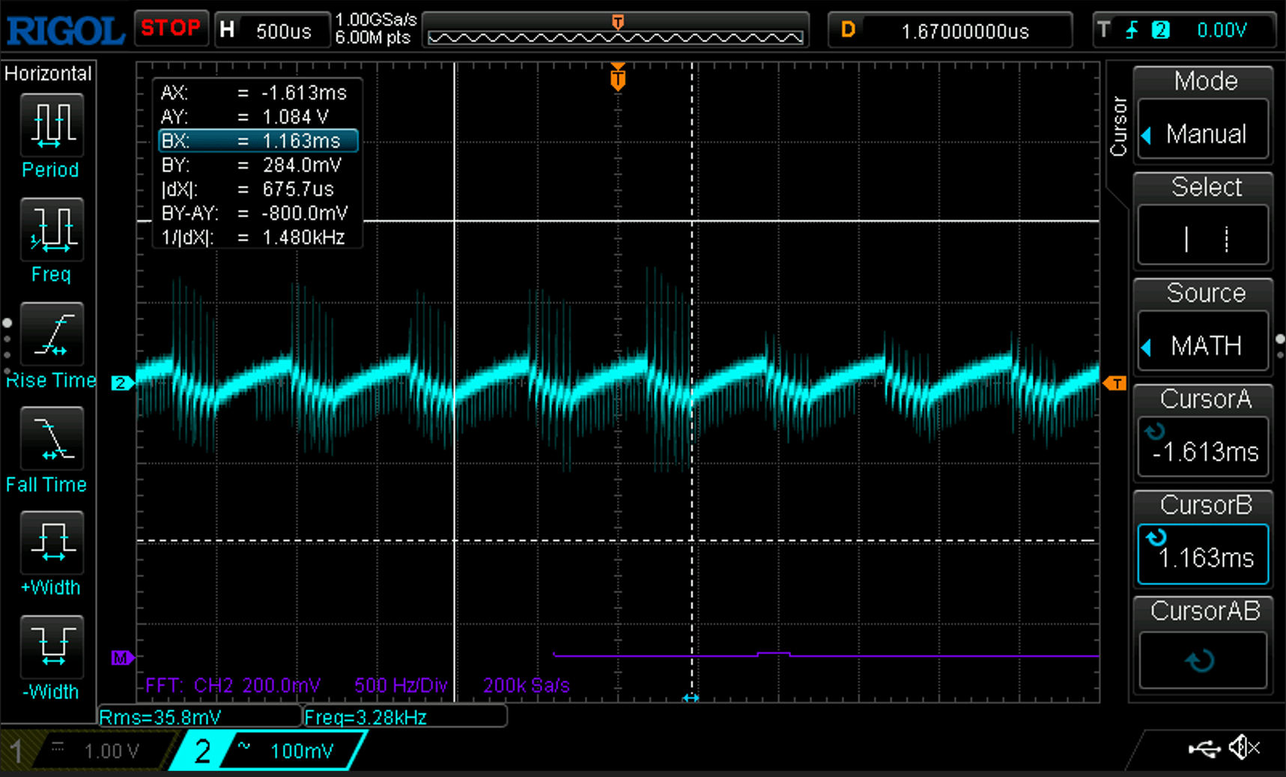This screenshot has width=1286, height=777.
Task: Select channel 2 tab at 100mV
Action: tap(268, 750)
